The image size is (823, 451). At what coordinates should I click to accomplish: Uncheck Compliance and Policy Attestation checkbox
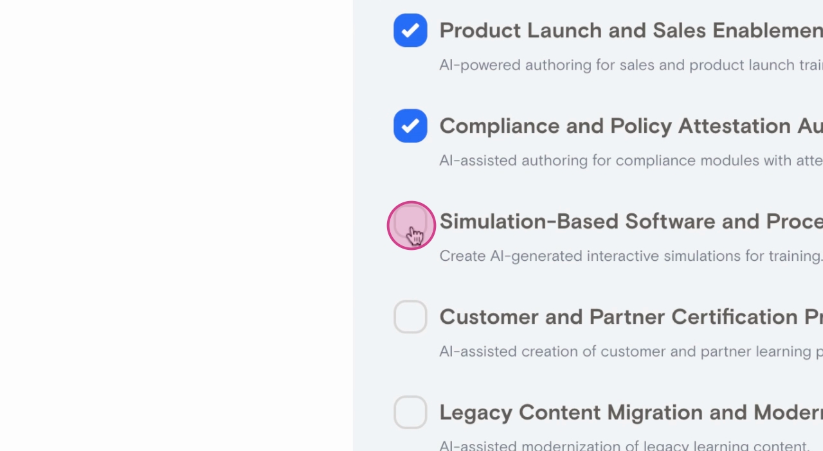[410, 126]
